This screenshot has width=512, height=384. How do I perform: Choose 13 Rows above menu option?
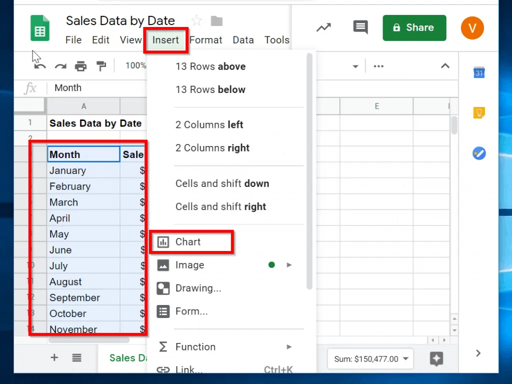(210, 66)
